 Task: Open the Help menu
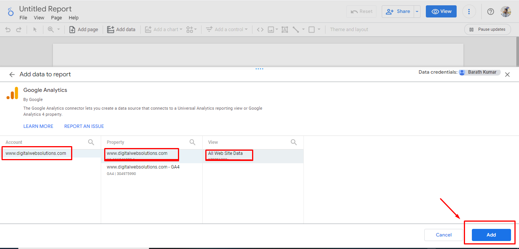coord(74,18)
